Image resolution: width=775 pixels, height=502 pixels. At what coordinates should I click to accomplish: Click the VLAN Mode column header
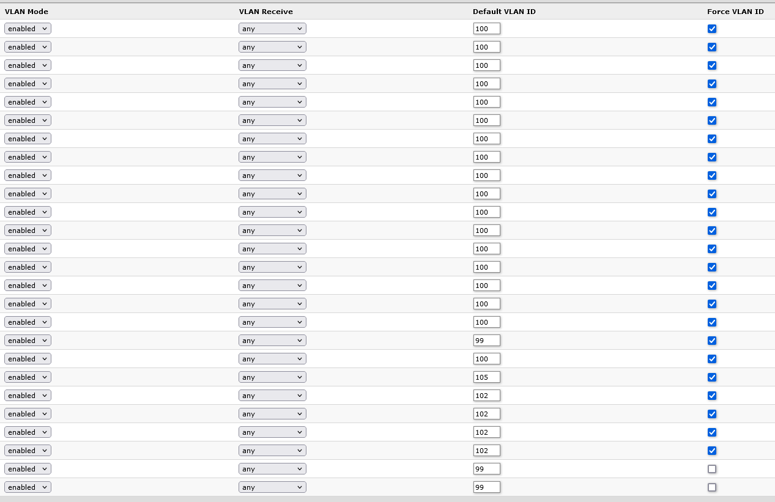point(26,12)
